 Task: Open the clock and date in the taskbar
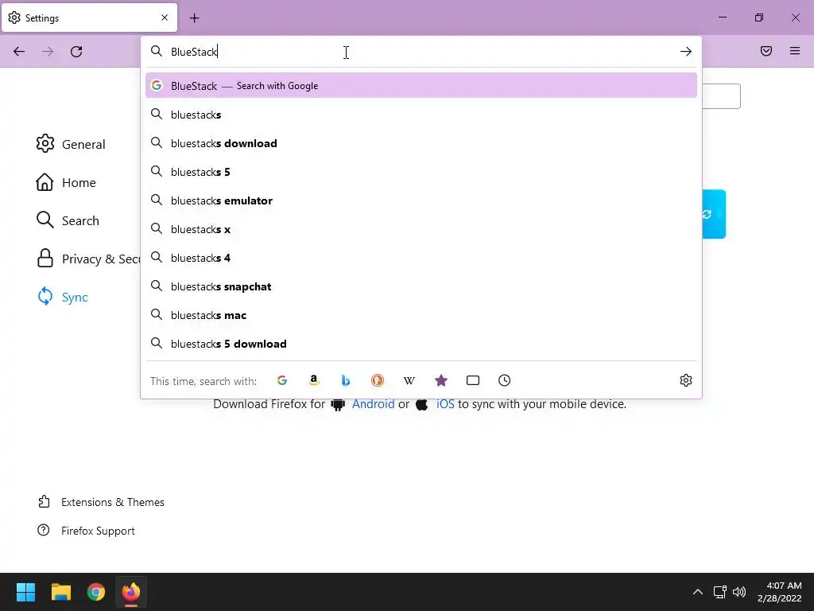click(779, 592)
